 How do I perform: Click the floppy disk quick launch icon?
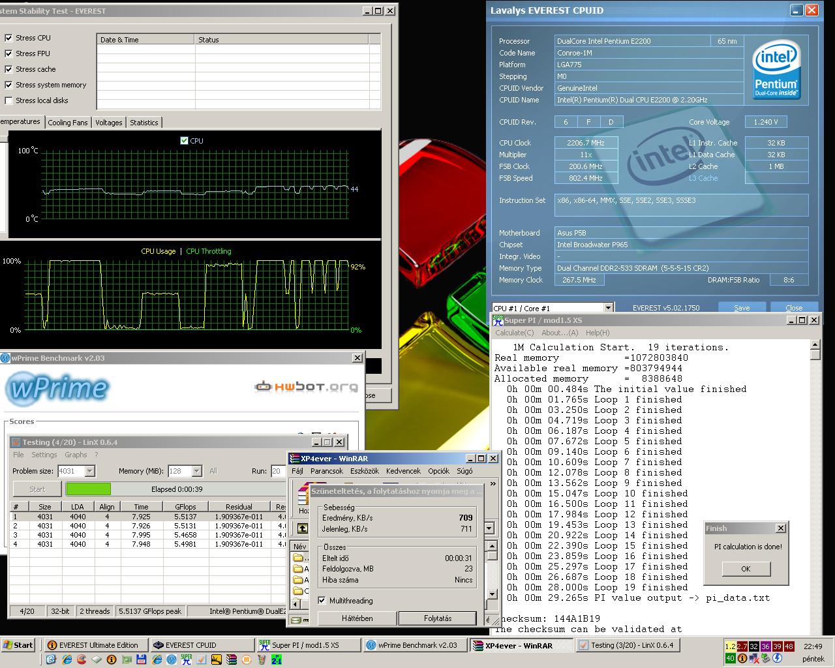click(x=142, y=660)
